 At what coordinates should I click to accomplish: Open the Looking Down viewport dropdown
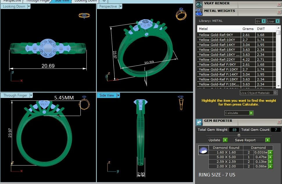(x=29, y=6)
